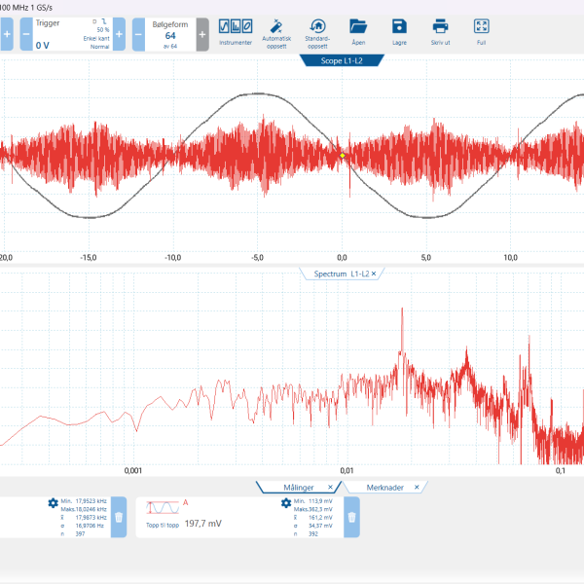Select the trigger edge icon in Trigger panel
The width and height of the screenshot is (584, 584).
tap(104, 21)
